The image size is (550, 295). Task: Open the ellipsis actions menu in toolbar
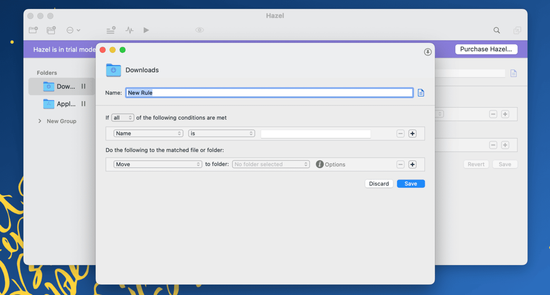coord(73,30)
